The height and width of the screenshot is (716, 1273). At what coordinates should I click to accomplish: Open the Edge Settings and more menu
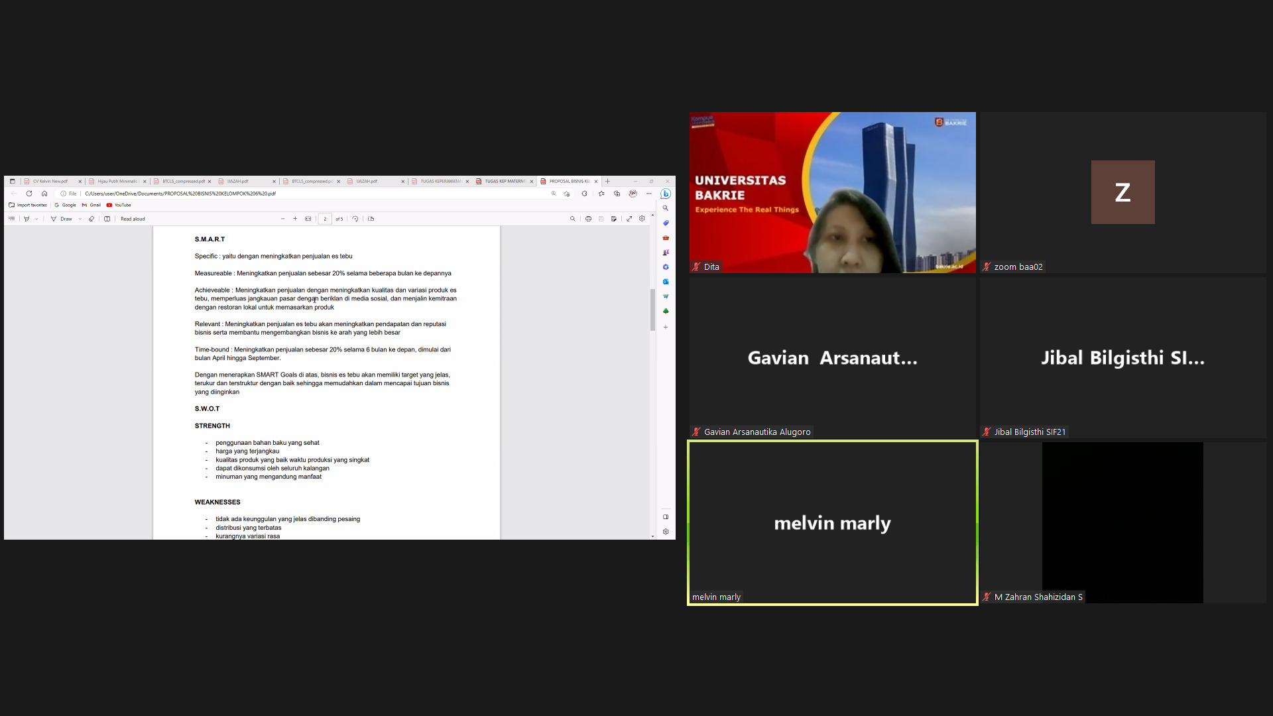click(x=649, y=194)
